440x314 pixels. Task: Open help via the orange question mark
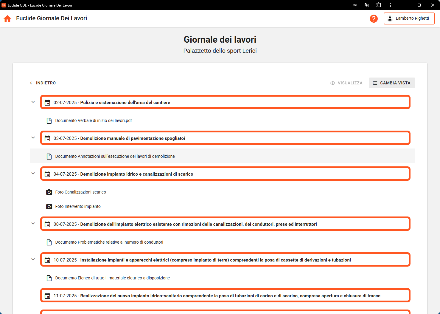[x=374, y=18]
